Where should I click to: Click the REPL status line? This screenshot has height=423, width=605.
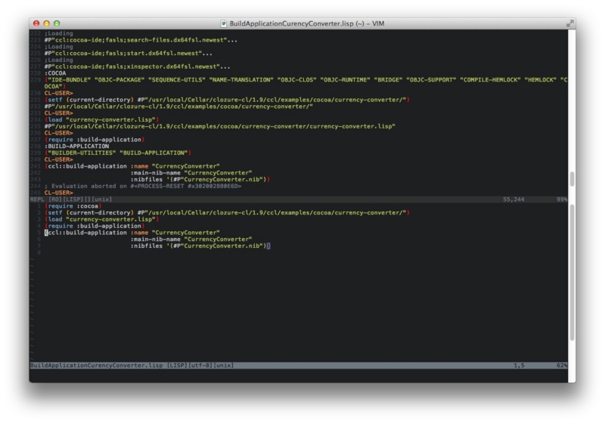click(299, 199)
